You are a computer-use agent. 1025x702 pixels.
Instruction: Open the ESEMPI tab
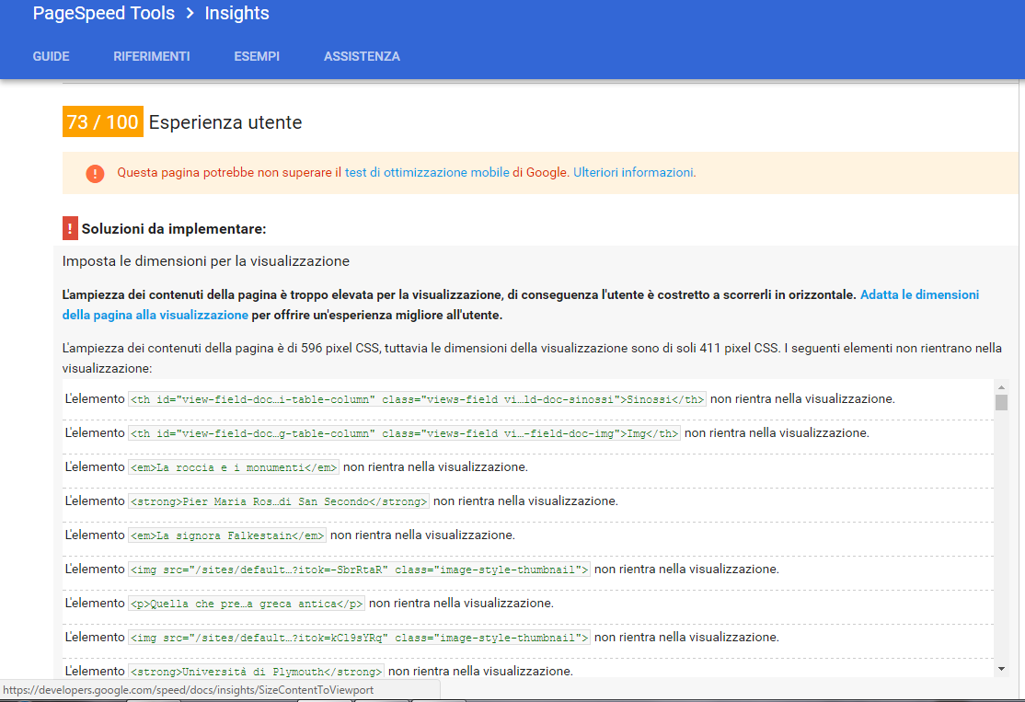click(x=257, y=56)
